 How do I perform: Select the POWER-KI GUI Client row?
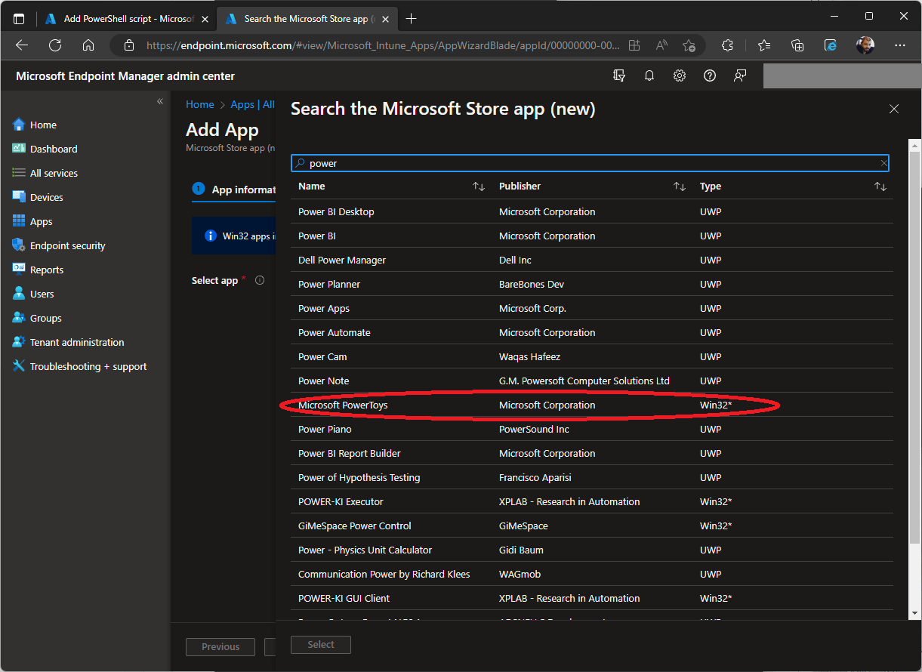pyautogui.click(x=592, y=598)
